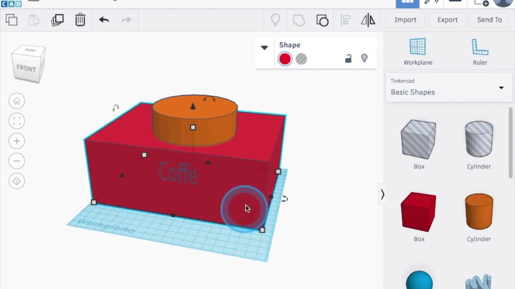The height and width of the screenshot is (289, 515).
Task: Click the front-right corner resize handle
Action: coord(262,230)
